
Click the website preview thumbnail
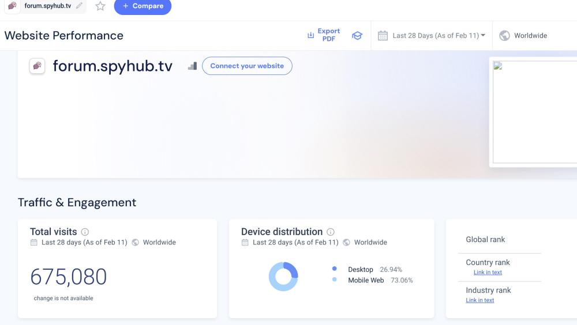click(534, 111)
